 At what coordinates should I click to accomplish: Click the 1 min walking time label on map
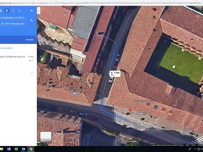[115, 73]
